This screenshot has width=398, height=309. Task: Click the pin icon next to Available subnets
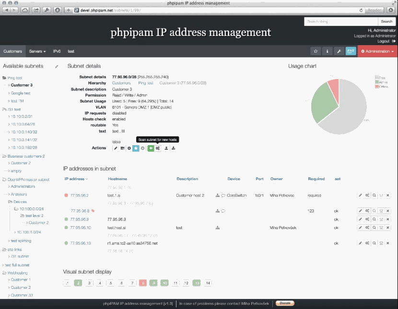(x=57, y=67)
